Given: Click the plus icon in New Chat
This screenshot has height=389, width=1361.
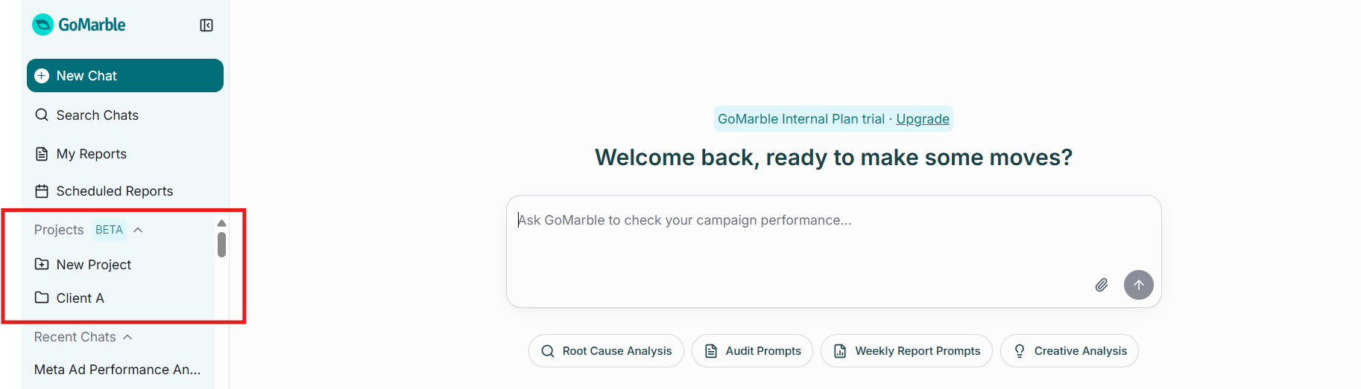Looking at the screenshot, I should coord(42,76).
